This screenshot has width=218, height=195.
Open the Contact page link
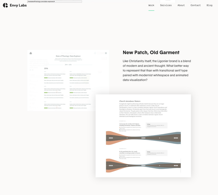pyautogui.click(x=196, y=5)
